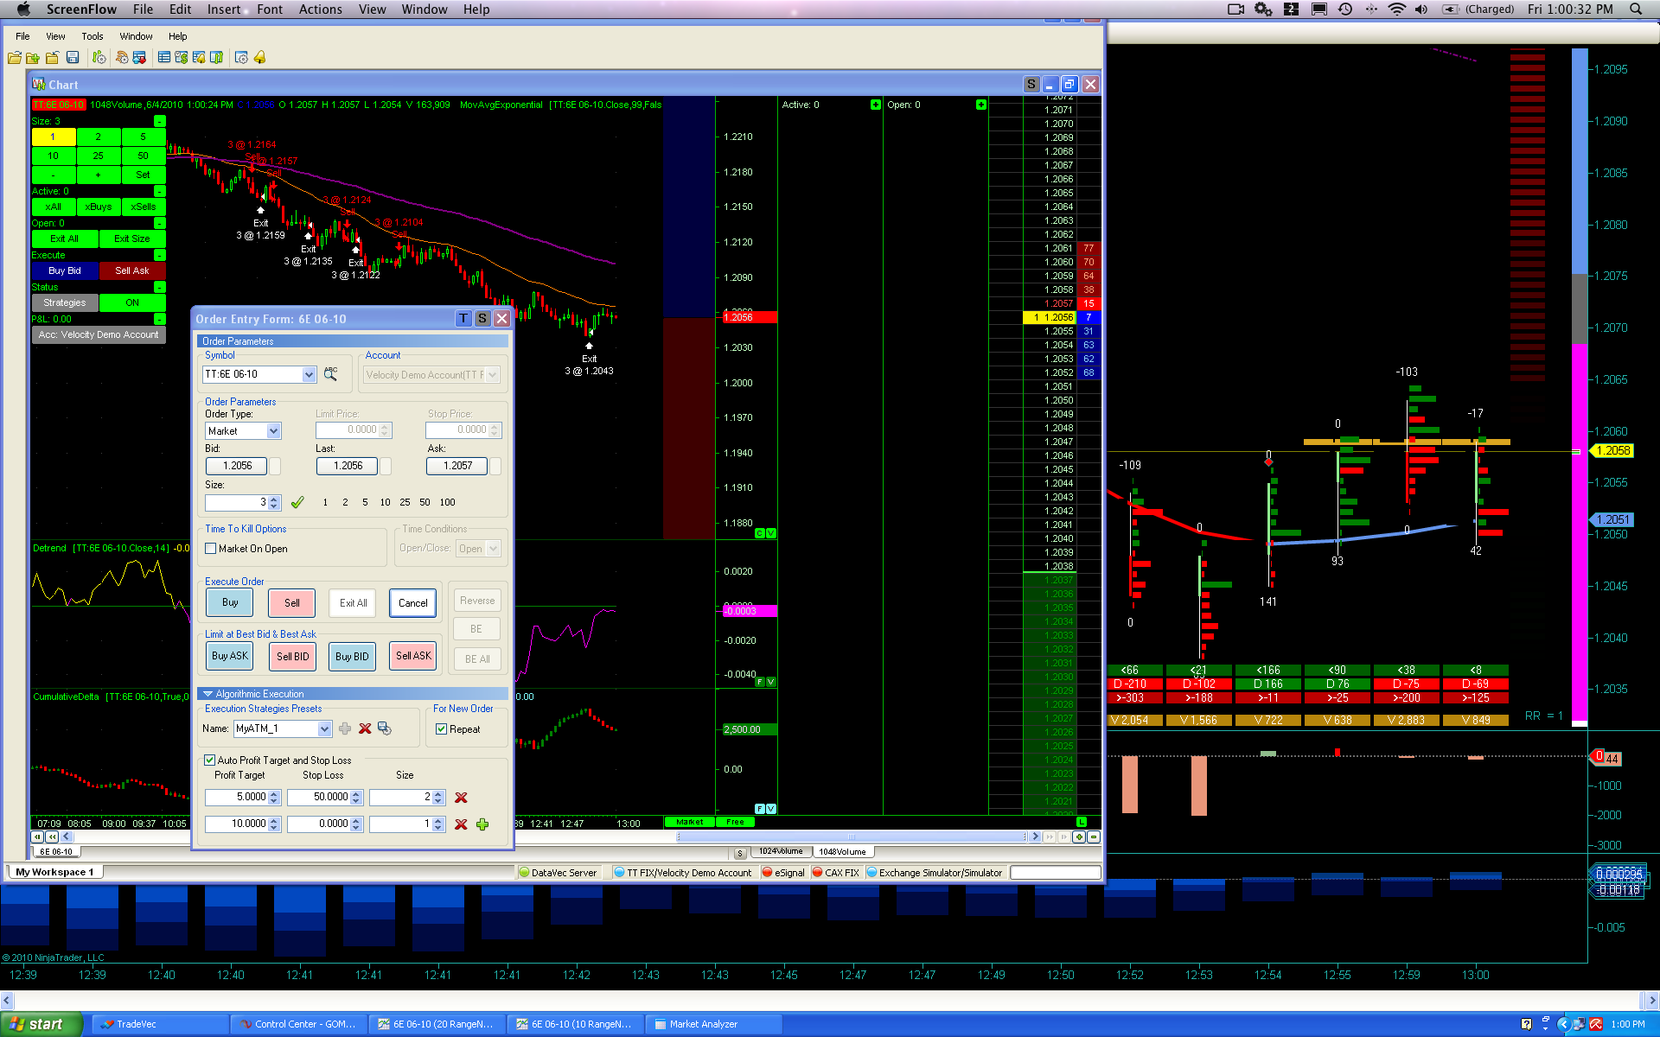Open the load workspace folder icon in toolbar
The width and height of the screenshot is (1660, 1037).
tap(15, 58)
